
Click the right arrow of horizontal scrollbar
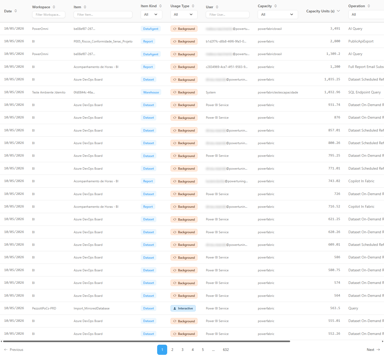tap(383, 341)
